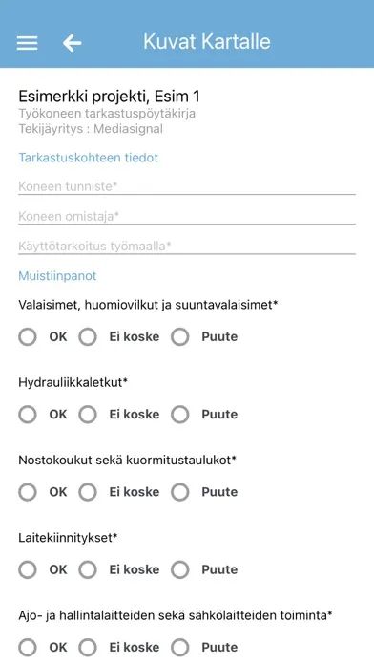Select OK for Ajo- ja hallintalaitteiden toiminta

tap(28, 648)
